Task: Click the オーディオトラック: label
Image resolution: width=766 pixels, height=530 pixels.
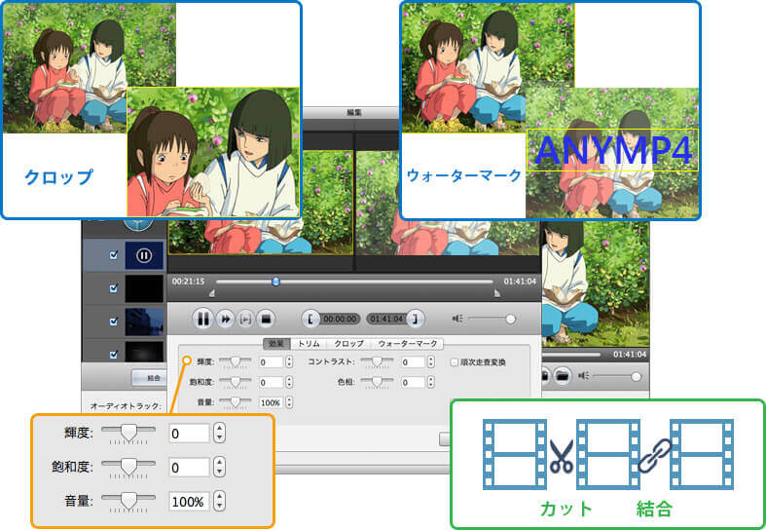Action: point(126,406)
